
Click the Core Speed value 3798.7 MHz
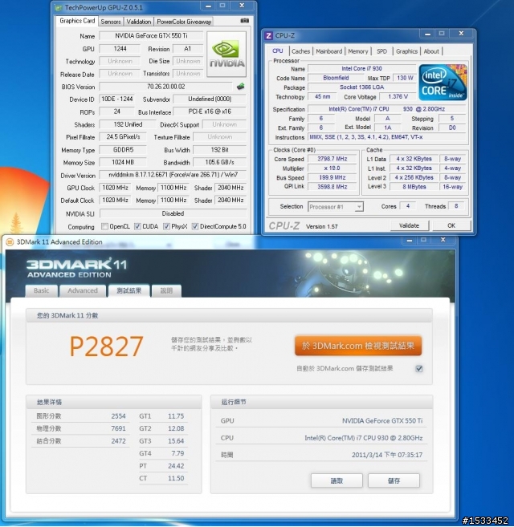tap(332, 159)
